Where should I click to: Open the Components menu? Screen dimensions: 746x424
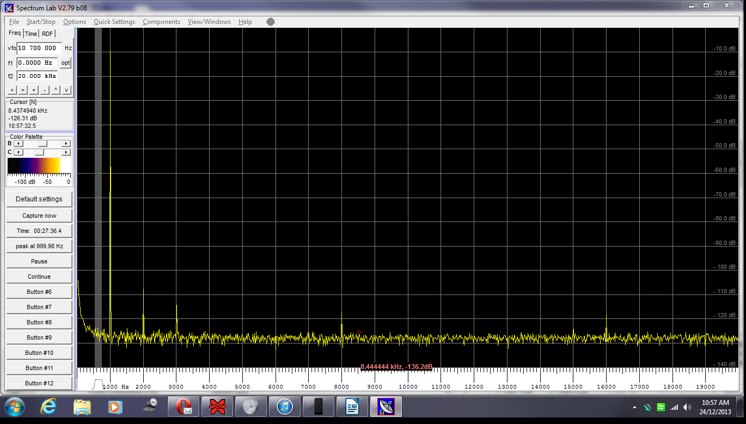click(x=161, y=22)
